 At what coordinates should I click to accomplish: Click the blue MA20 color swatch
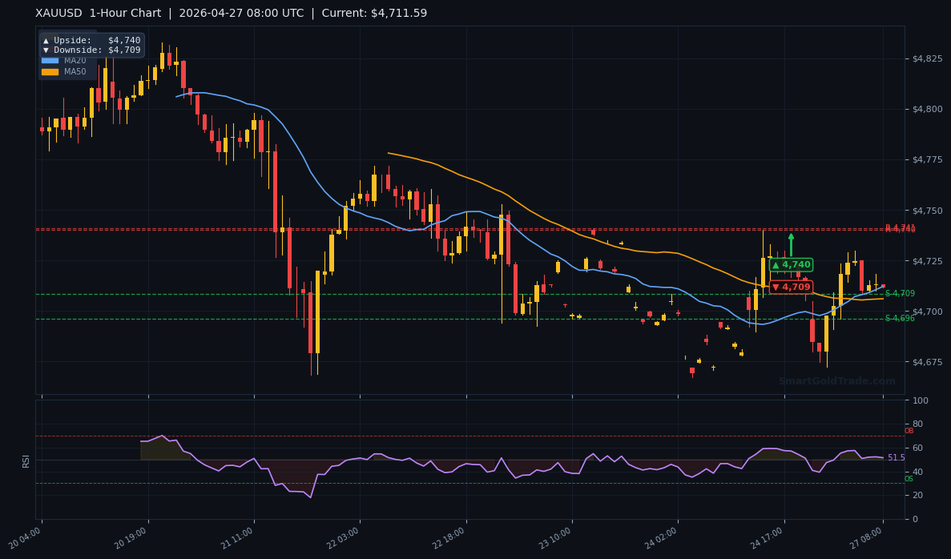coord(50,60)
